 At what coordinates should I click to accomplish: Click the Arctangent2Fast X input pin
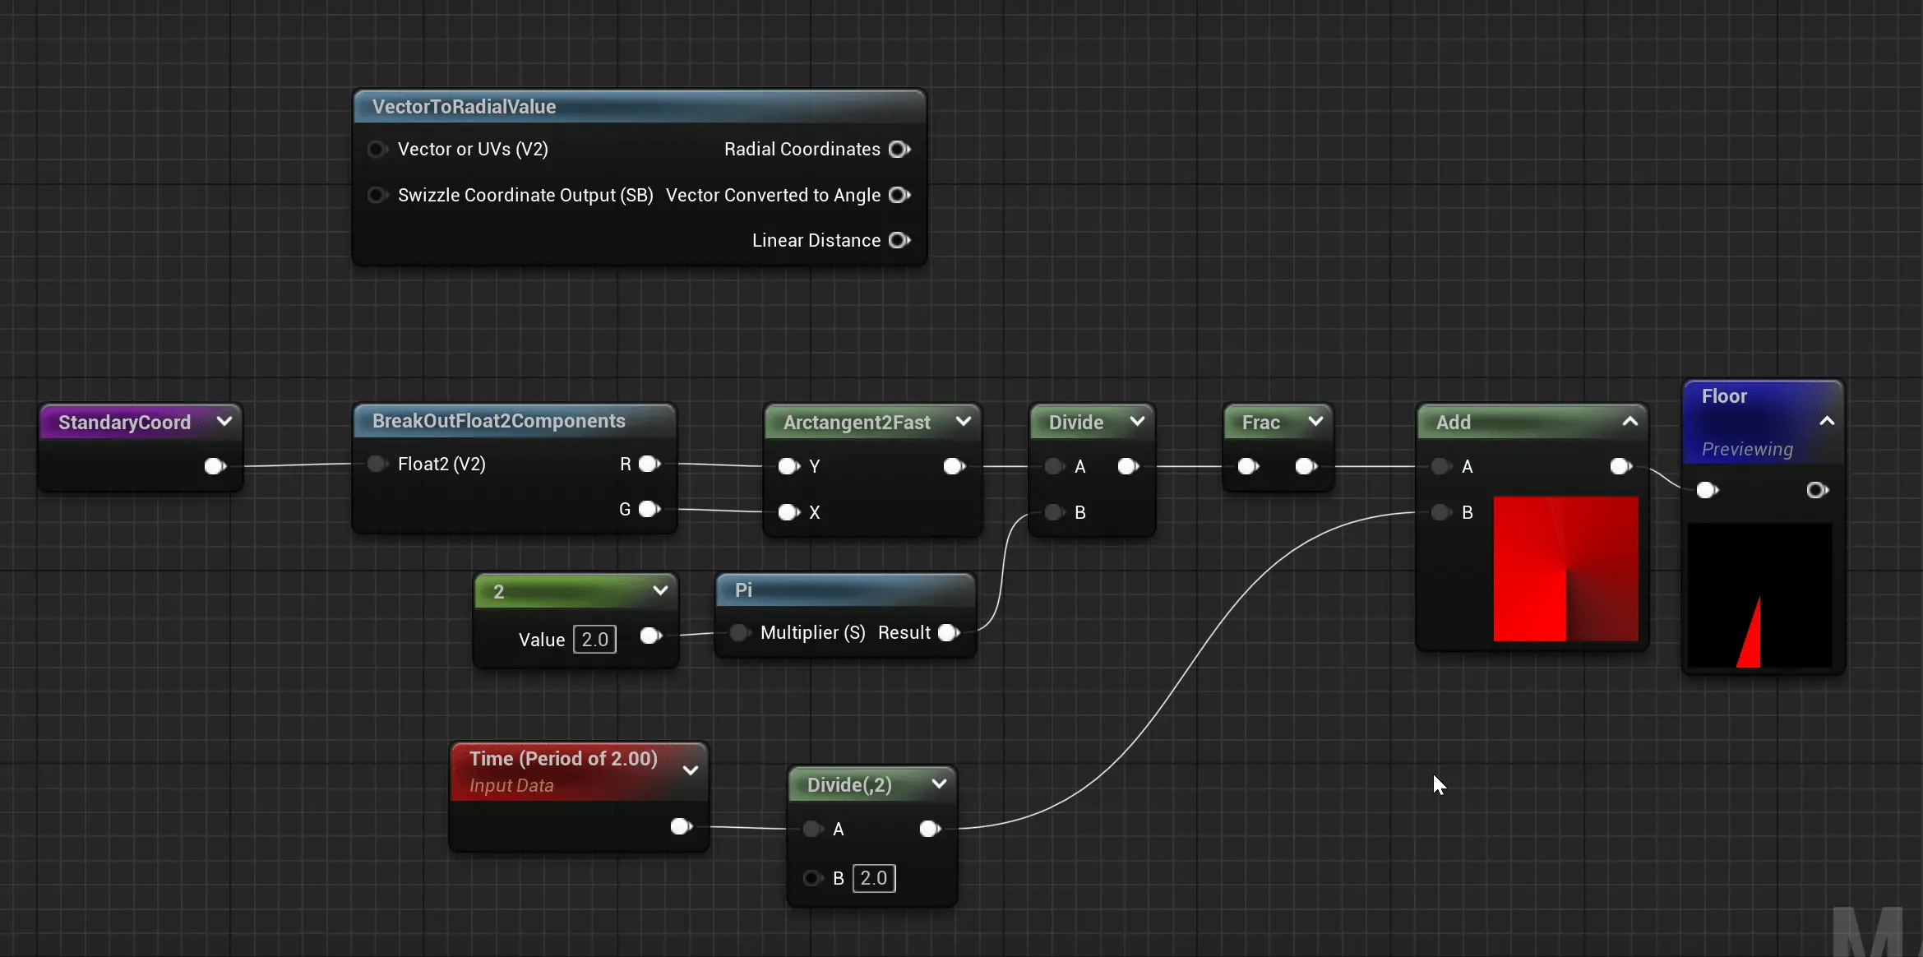point(788,513)
